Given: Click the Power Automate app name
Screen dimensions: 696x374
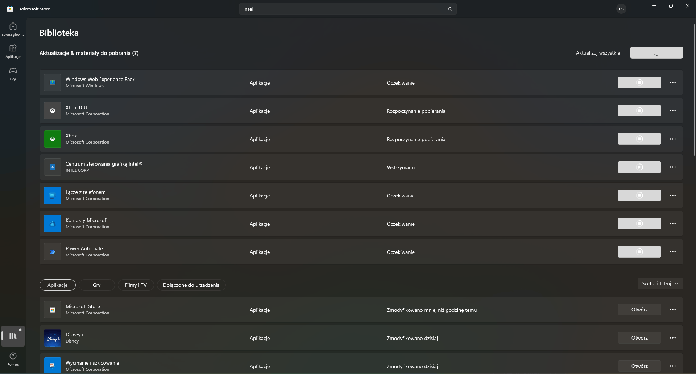Looking at the screenshot, I should (84, 248).
